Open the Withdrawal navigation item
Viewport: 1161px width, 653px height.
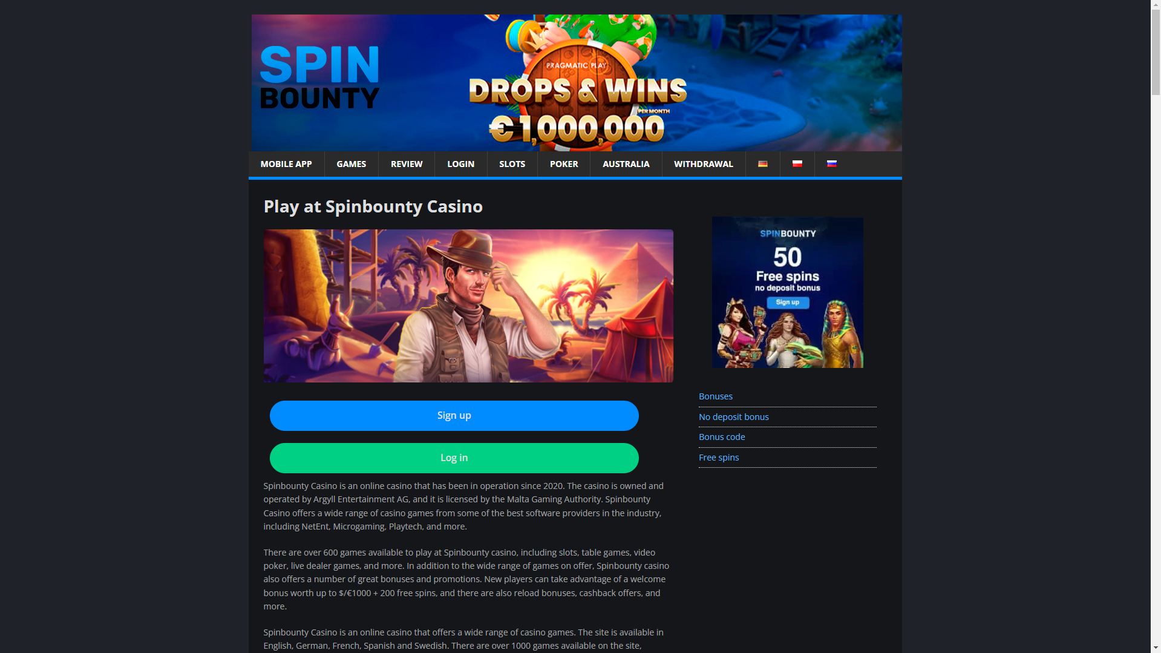point(704,164)
